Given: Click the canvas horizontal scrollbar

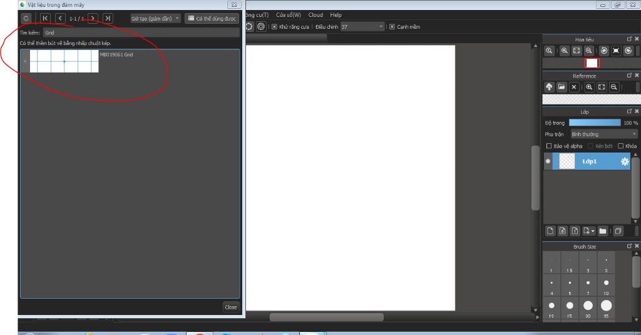Looking at the screenshot, I should (x=327, y=317).
